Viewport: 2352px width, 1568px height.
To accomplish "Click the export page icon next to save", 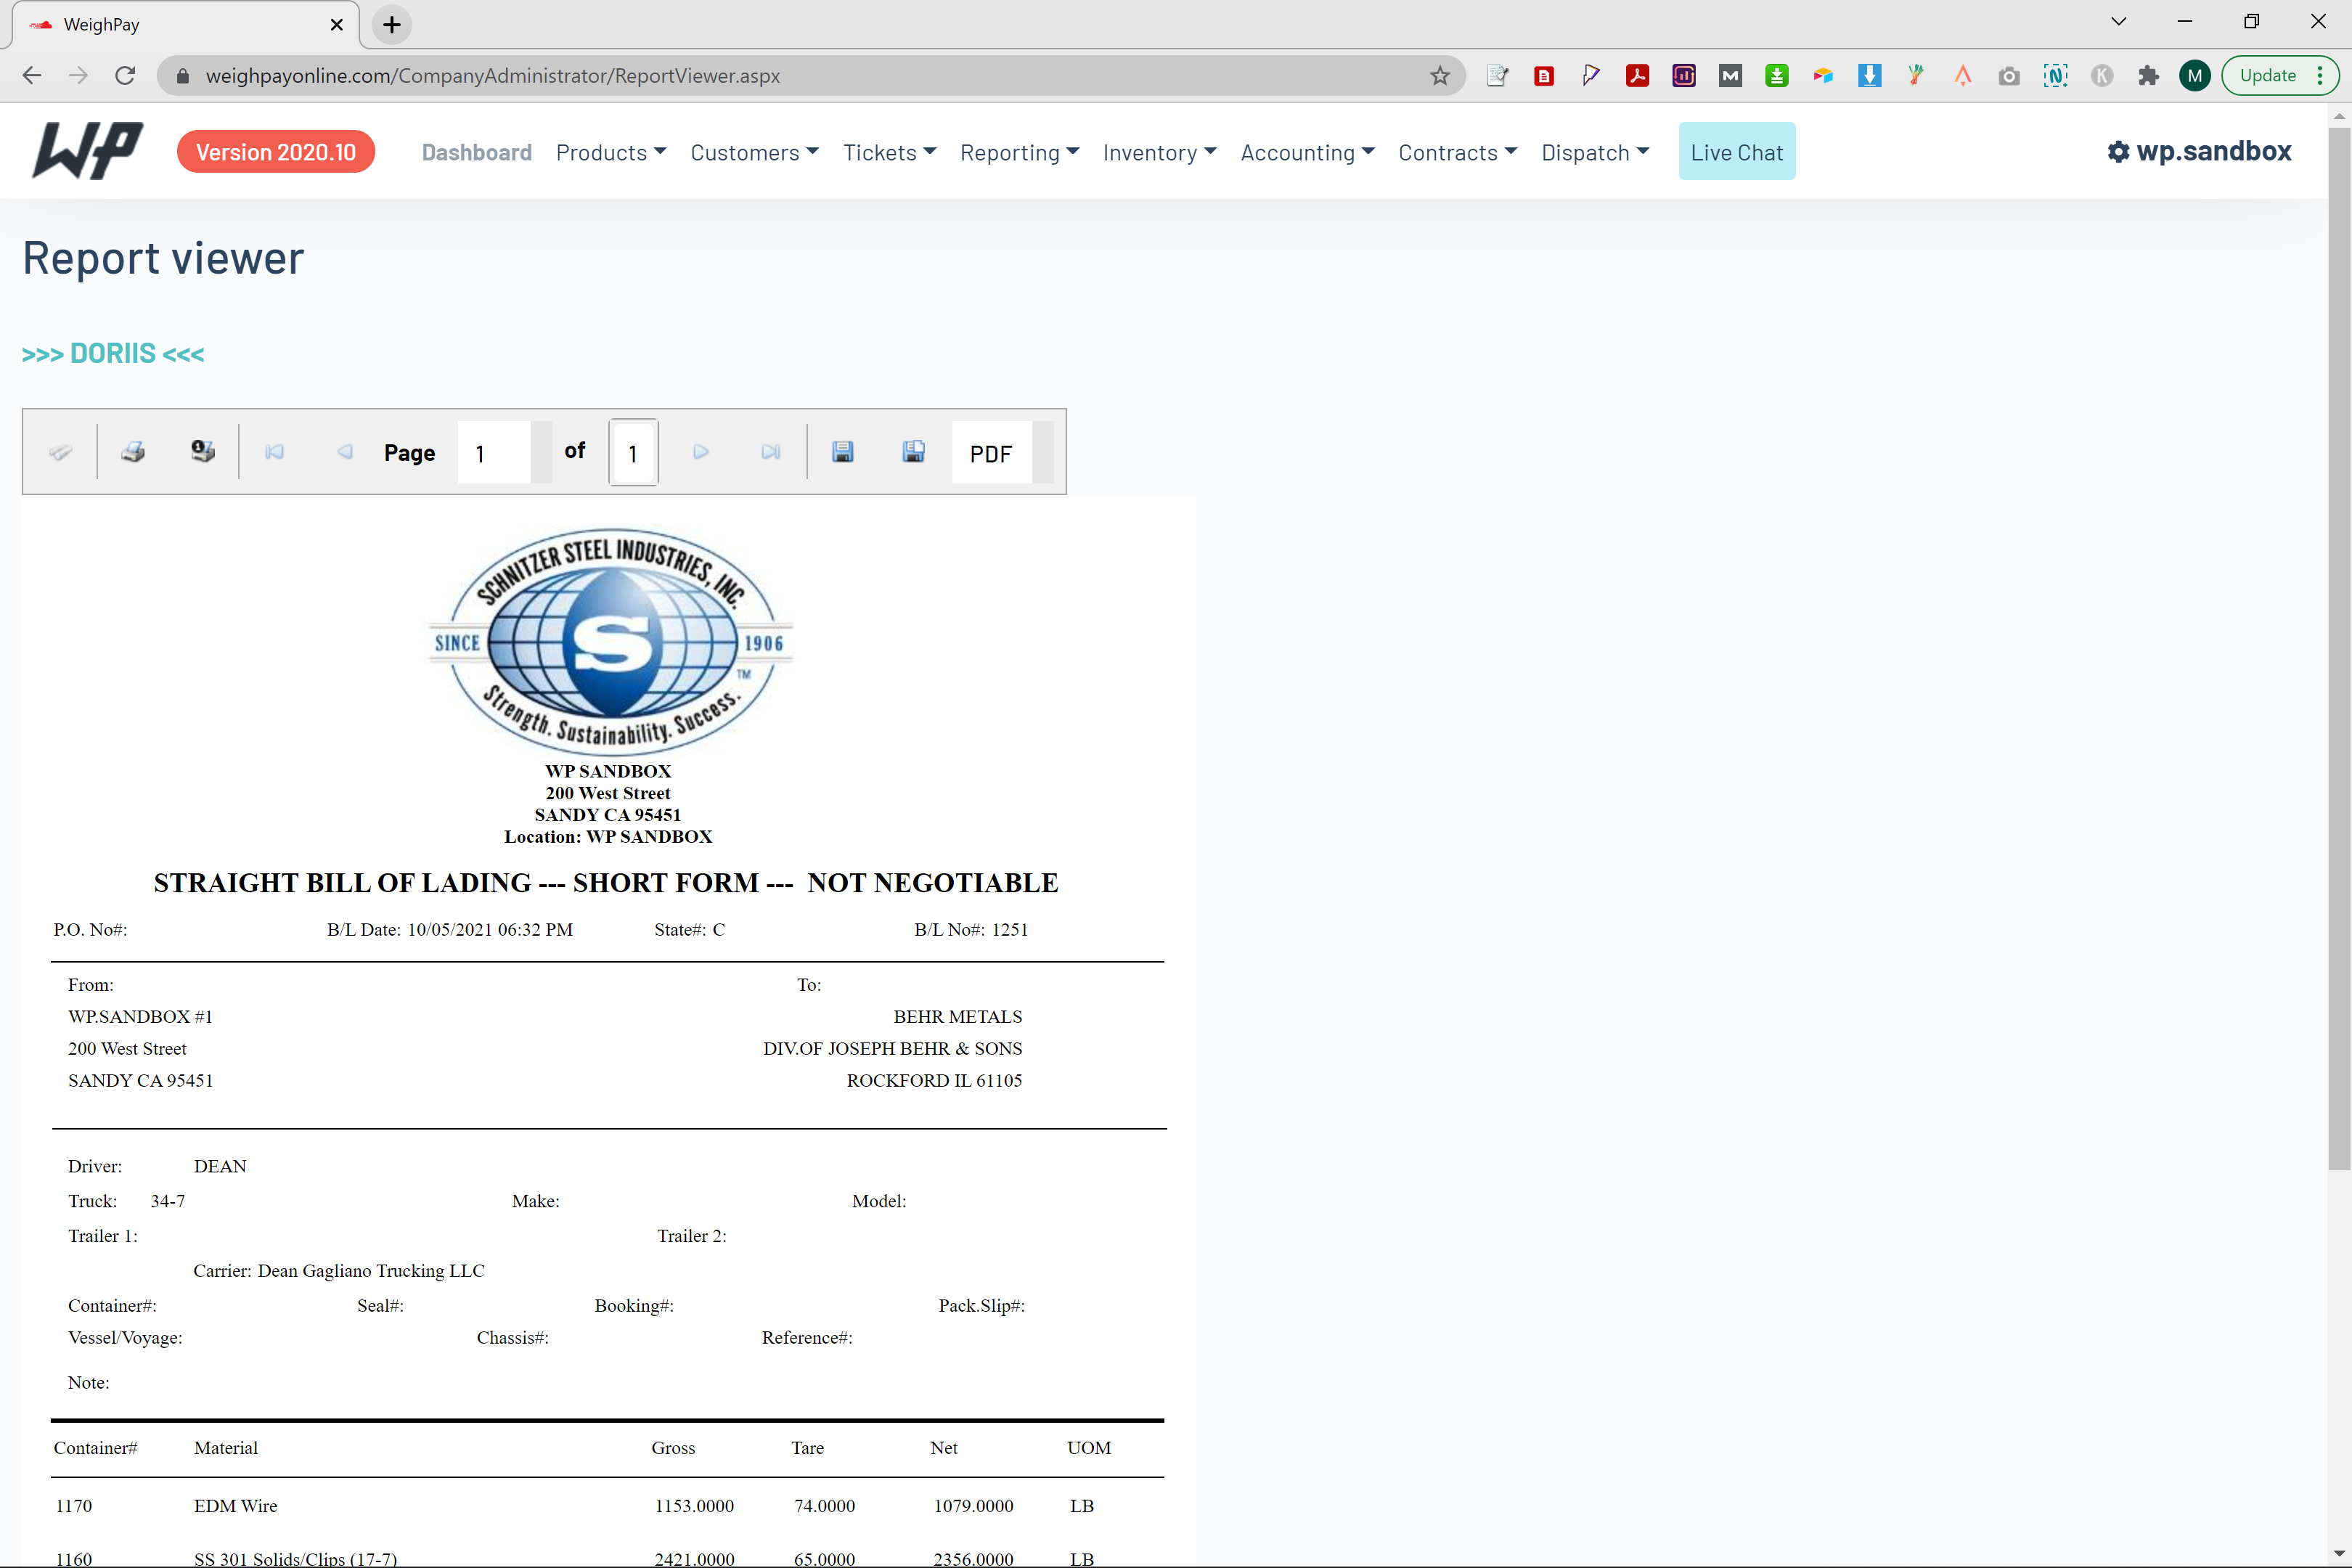I will pyautogui.click(x=912, y=452).
